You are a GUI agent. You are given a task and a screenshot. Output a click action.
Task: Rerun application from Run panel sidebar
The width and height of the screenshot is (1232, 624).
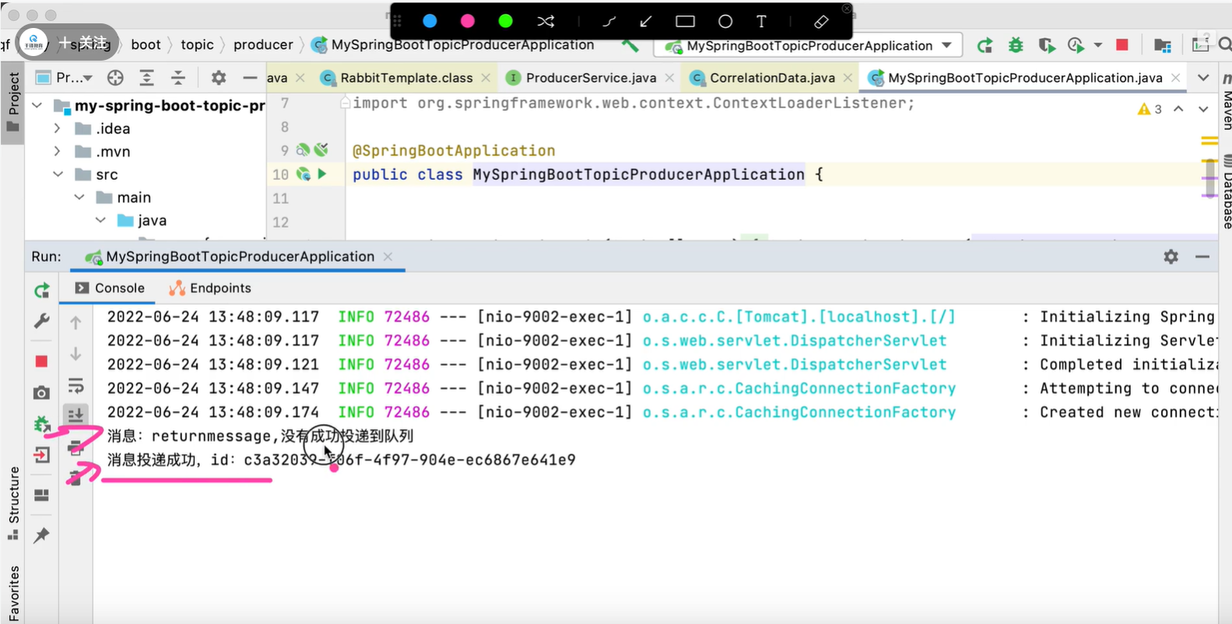click(x=42, y=291)
